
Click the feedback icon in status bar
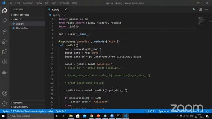point(202,111)
